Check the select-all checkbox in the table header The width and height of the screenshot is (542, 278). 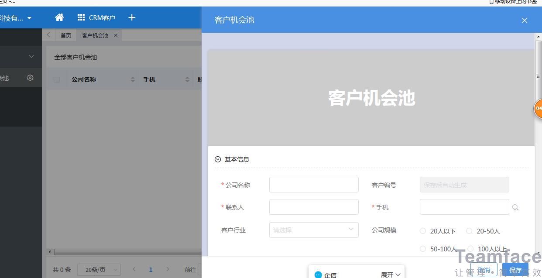[56, 79]
